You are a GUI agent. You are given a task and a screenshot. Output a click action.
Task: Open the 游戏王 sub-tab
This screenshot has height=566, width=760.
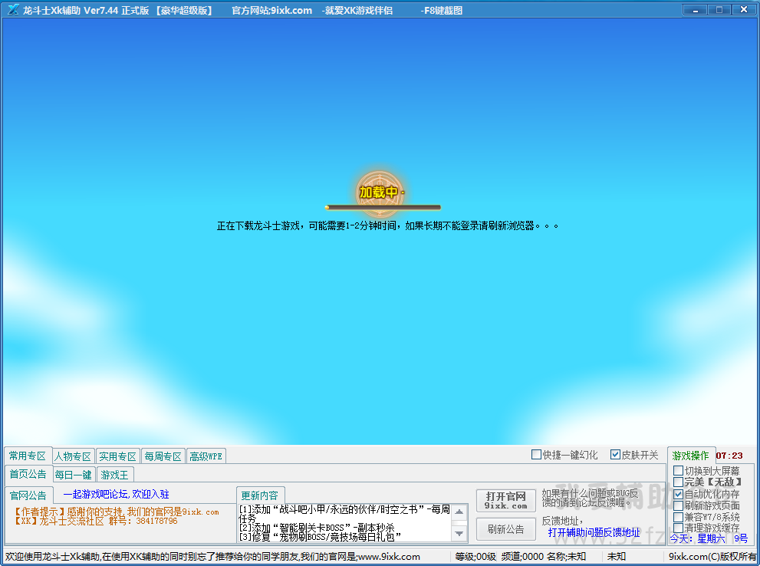(115, 475)
